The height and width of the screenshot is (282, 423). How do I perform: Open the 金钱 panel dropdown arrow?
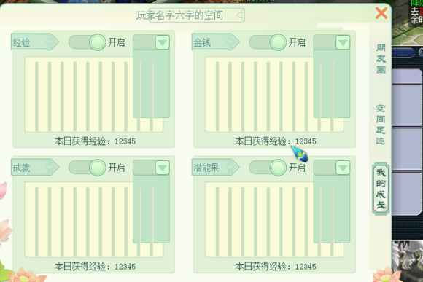[x=343, y=42]
